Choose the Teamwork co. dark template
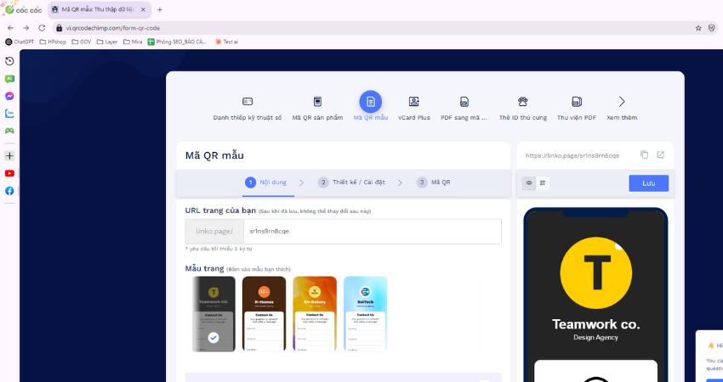Image resolution: width=723 pixels, height=382 pixels. (213, 314)
